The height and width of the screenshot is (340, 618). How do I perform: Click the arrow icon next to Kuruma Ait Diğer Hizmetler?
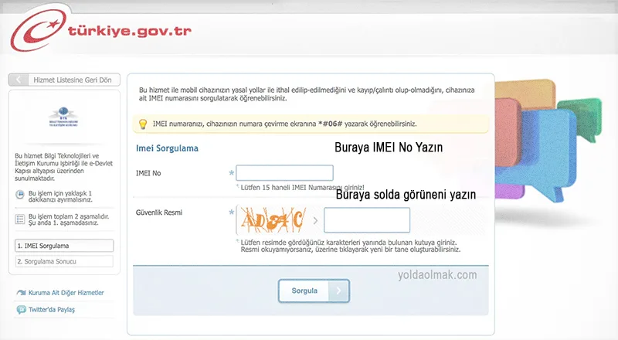point(21,293)
